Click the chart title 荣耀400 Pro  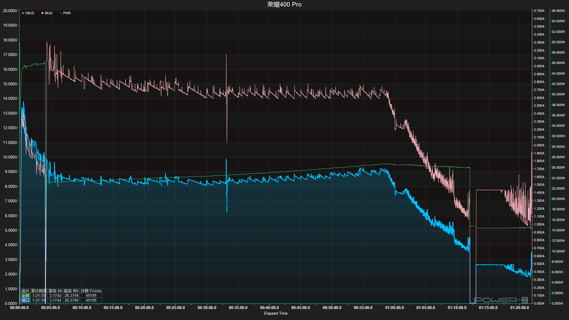[284, 4]
